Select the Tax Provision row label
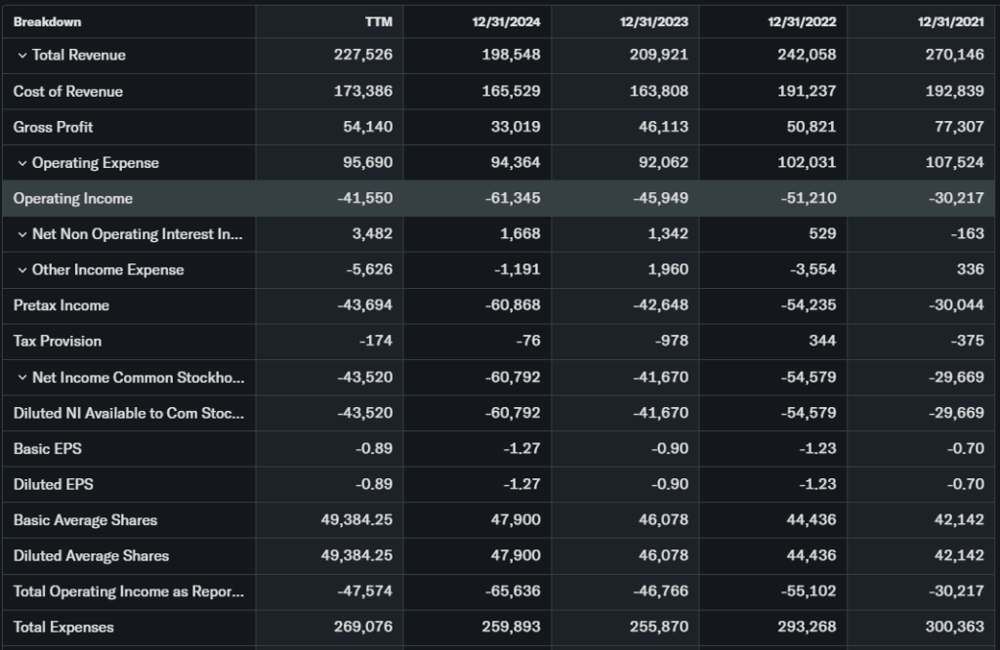The image size is (1000, 650). coord(57,342)
